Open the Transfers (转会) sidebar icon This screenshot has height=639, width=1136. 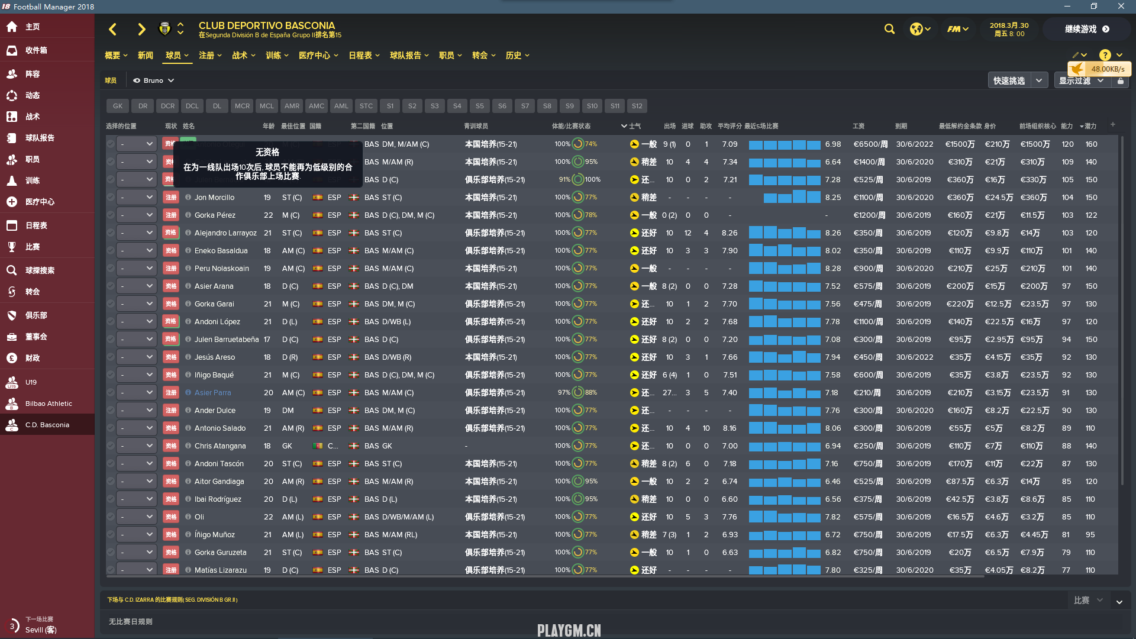click(x=12, y=292)
